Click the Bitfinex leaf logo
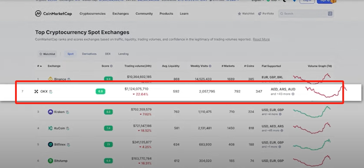 tap(50, 144)
